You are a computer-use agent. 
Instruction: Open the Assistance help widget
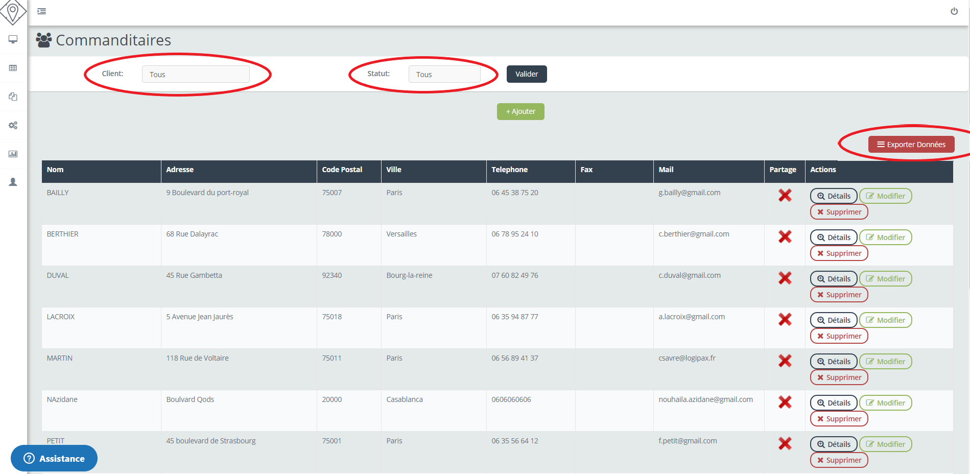click(54, 458)
